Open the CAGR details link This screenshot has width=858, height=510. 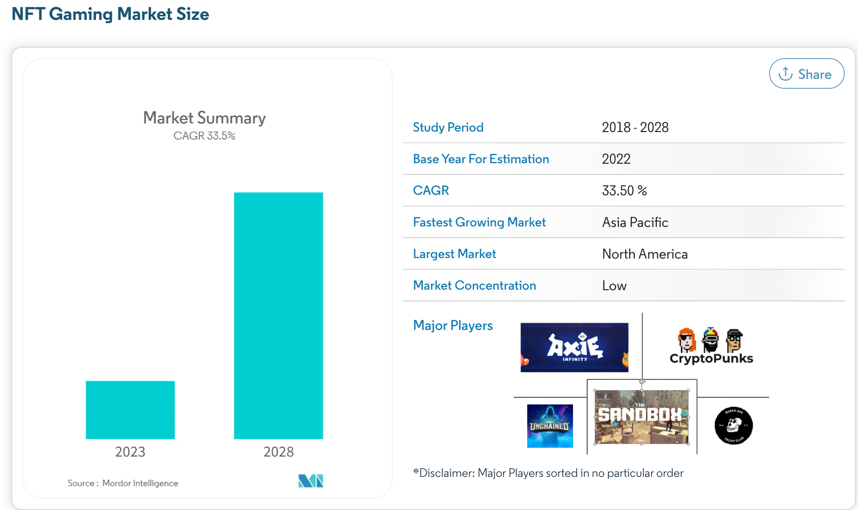[431, 190]
